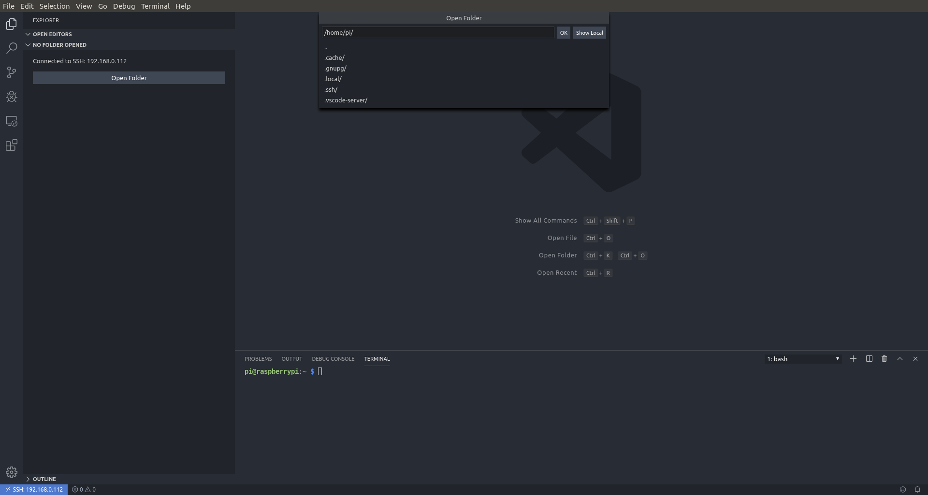
Task: Click the SSH: 192.168.0.112 remote indicator
Action: pos(34,489)
